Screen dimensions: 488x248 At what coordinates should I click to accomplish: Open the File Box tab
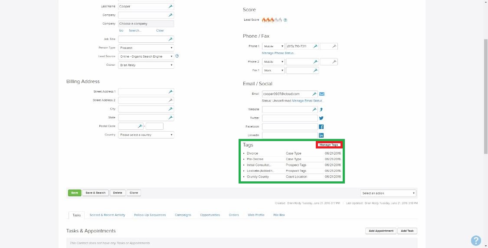click(x=279, y=215)
